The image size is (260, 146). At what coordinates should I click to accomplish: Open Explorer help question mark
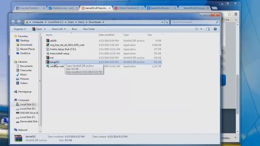pyautogui.click(x=215, y=29)
